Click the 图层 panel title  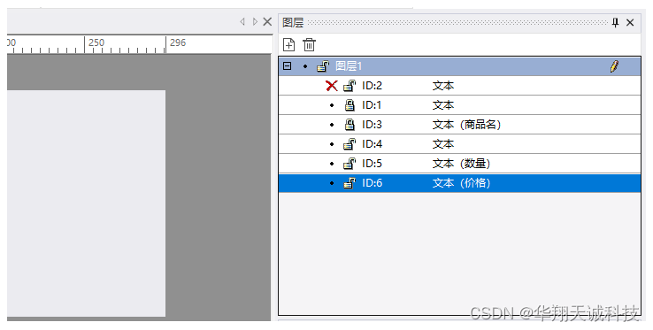coord(293,22)
